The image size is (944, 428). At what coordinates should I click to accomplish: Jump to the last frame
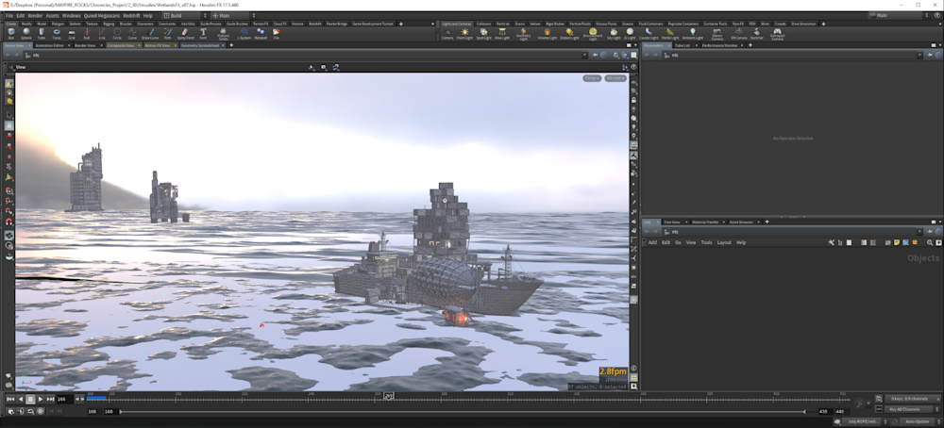pos(51,399)
